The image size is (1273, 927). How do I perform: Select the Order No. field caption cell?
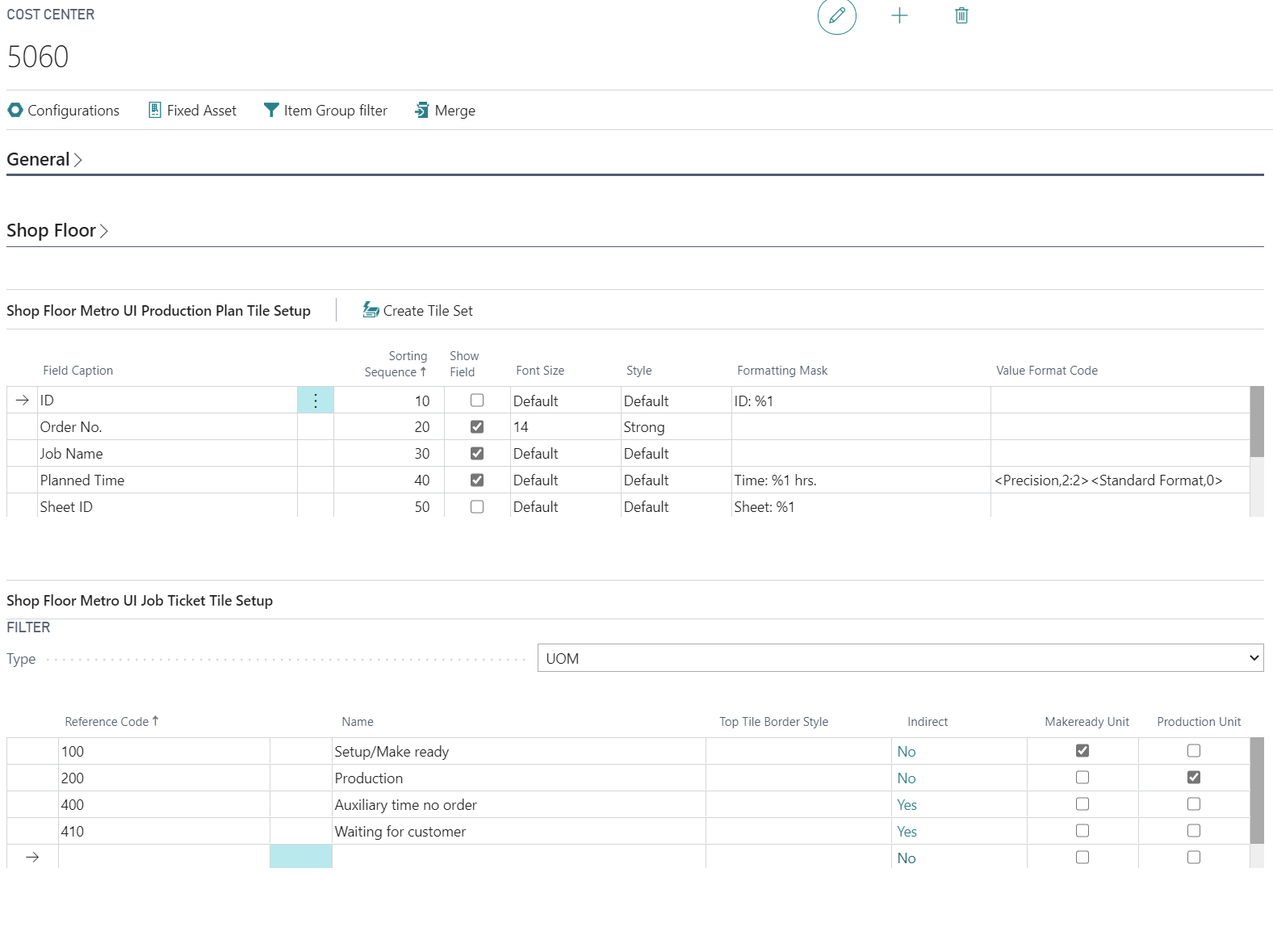pyautogui.click(x=167, y=427)
